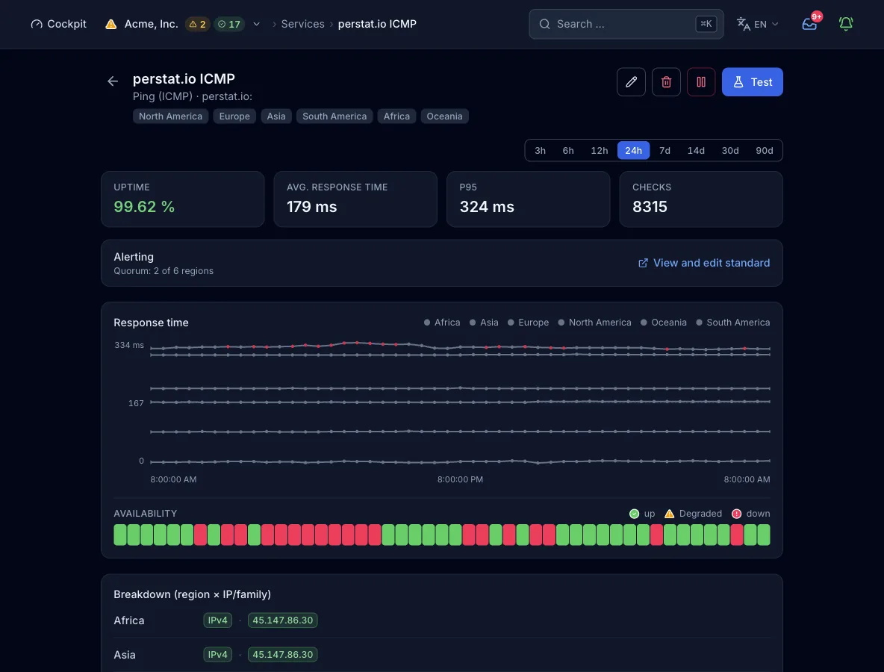Click the 8315 checks value

(x=650, y=207)
